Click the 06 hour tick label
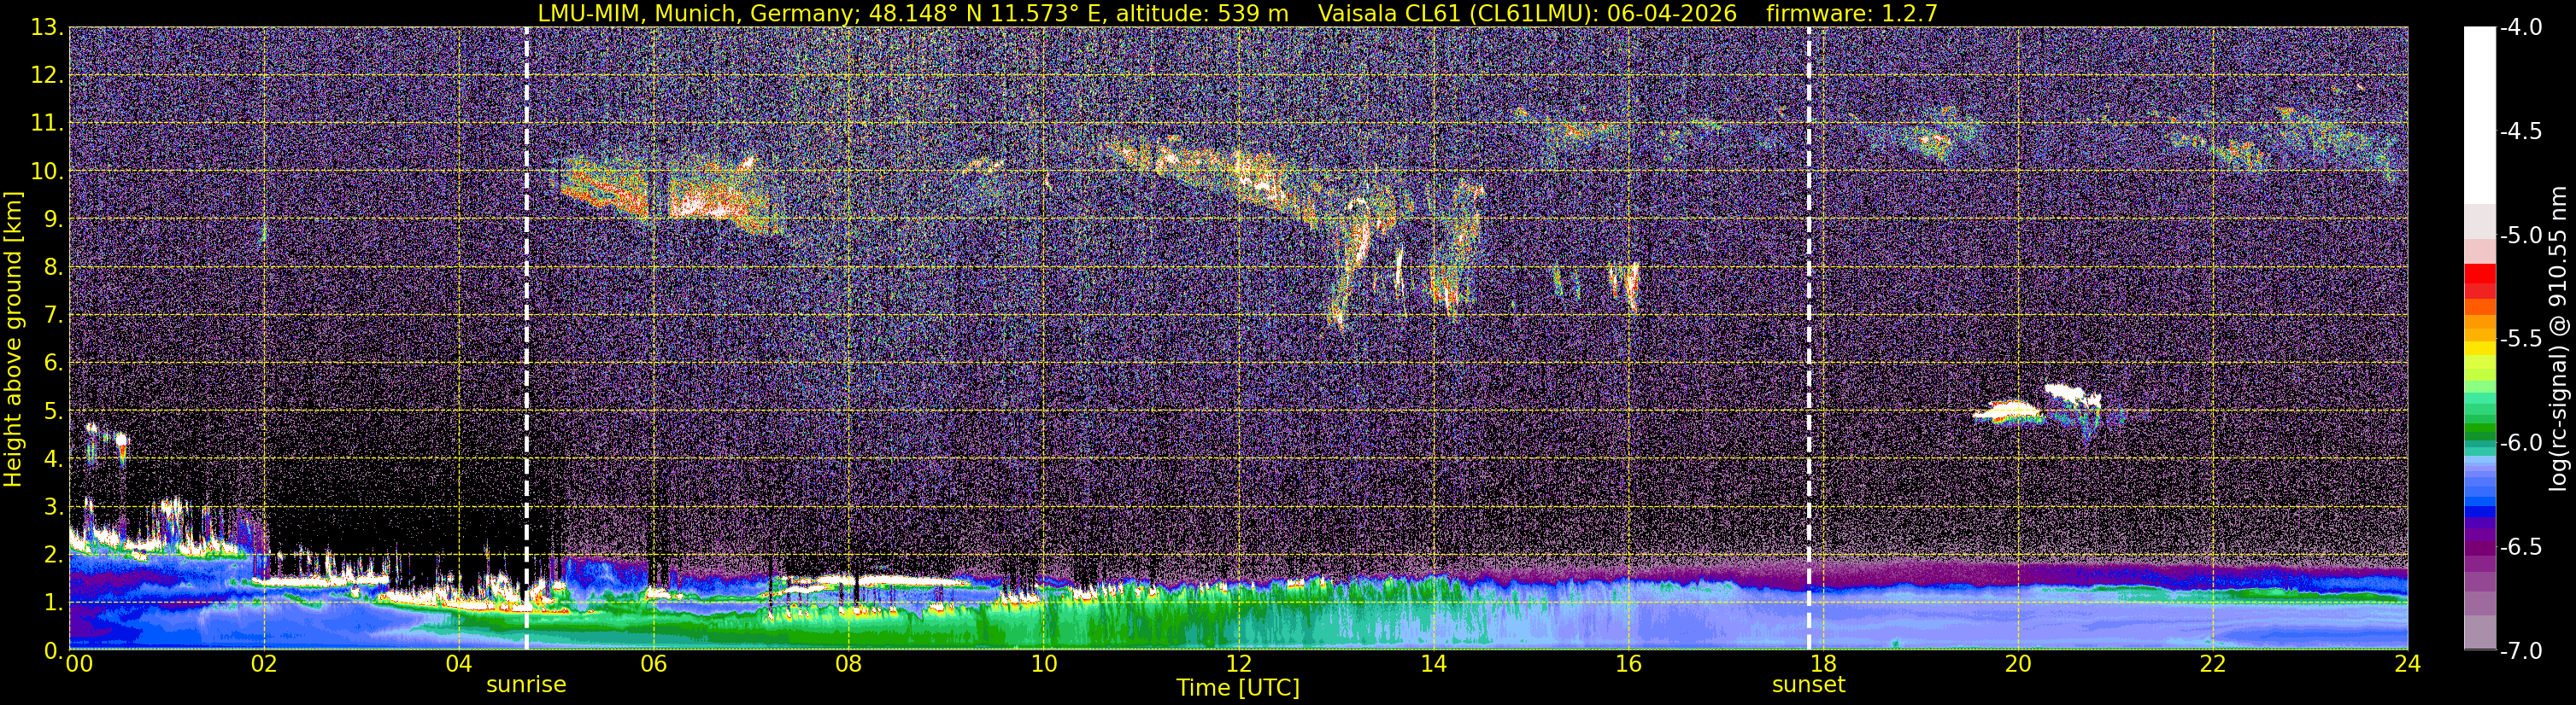2576x705 pixels. (653, 664)
